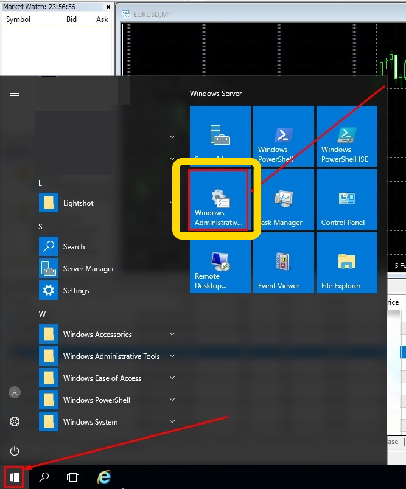
Task: Open Control Panel tile
Action: pos(347,199)
